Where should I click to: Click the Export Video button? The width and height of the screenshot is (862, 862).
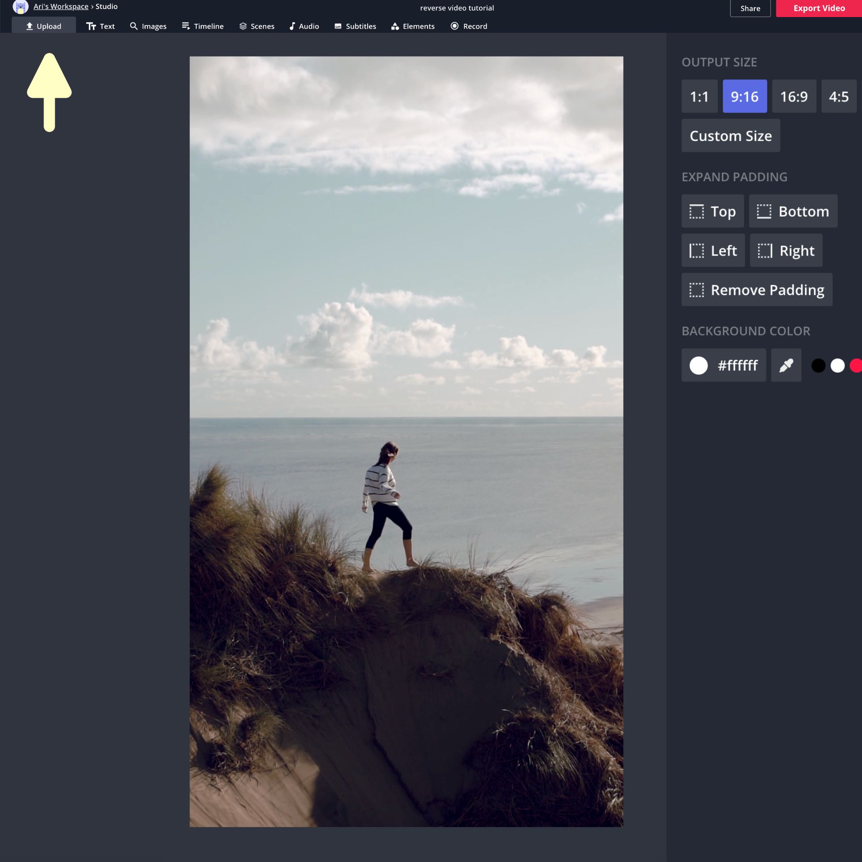[818, 8]
